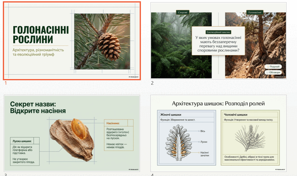Select slide 3 thumbnail with cone scale
The image size is (297, 176).
click(72, 133)
